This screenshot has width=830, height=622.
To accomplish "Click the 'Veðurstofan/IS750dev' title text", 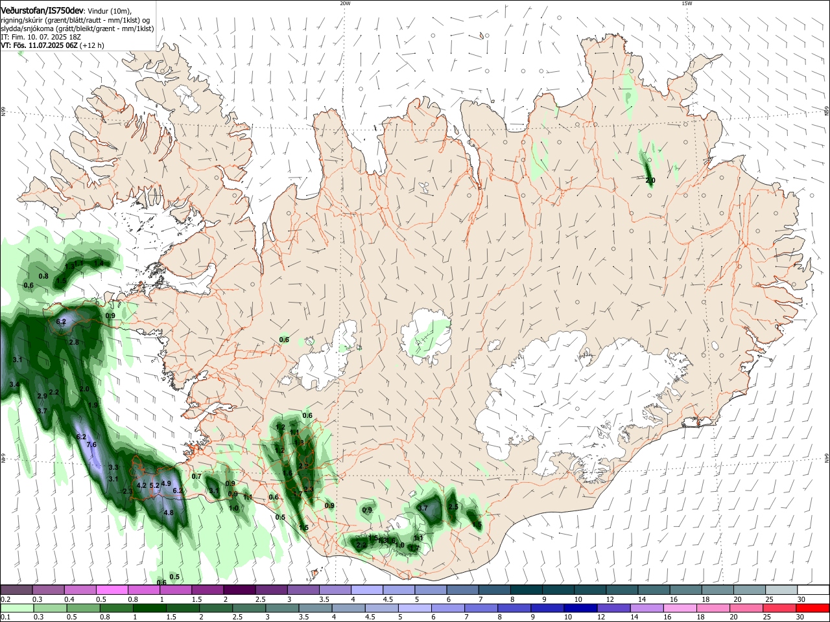I will (41, 10).
